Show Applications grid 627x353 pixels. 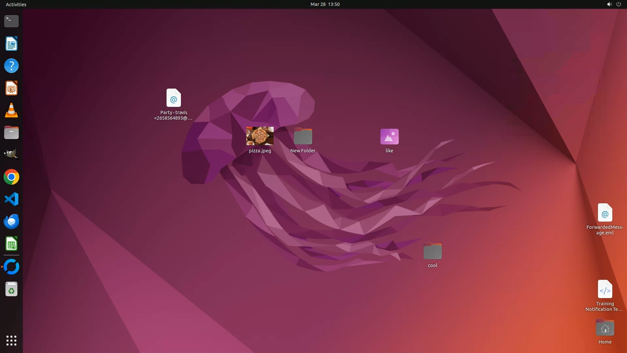[11, 341]
